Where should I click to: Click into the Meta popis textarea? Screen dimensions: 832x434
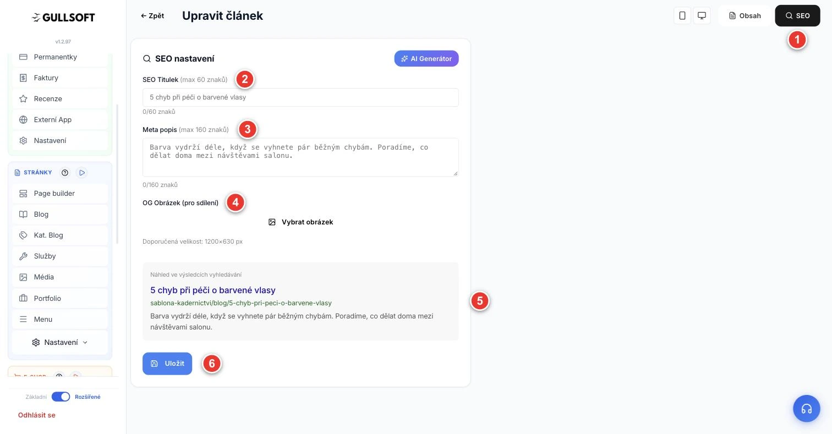[x=300, y=157]
